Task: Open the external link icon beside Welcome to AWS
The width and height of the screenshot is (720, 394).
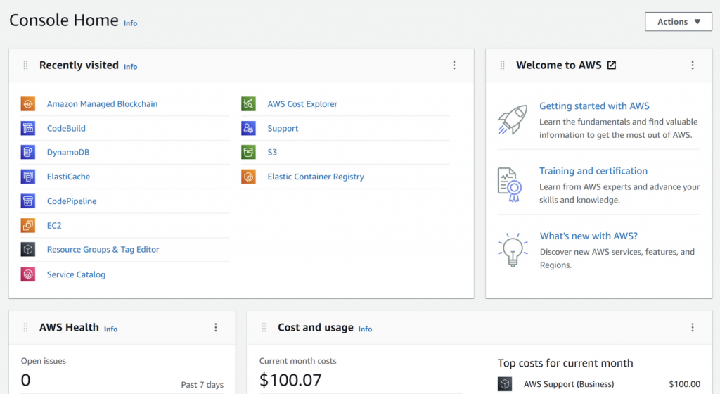Action: pyautogui.click(x=612, y=65)
